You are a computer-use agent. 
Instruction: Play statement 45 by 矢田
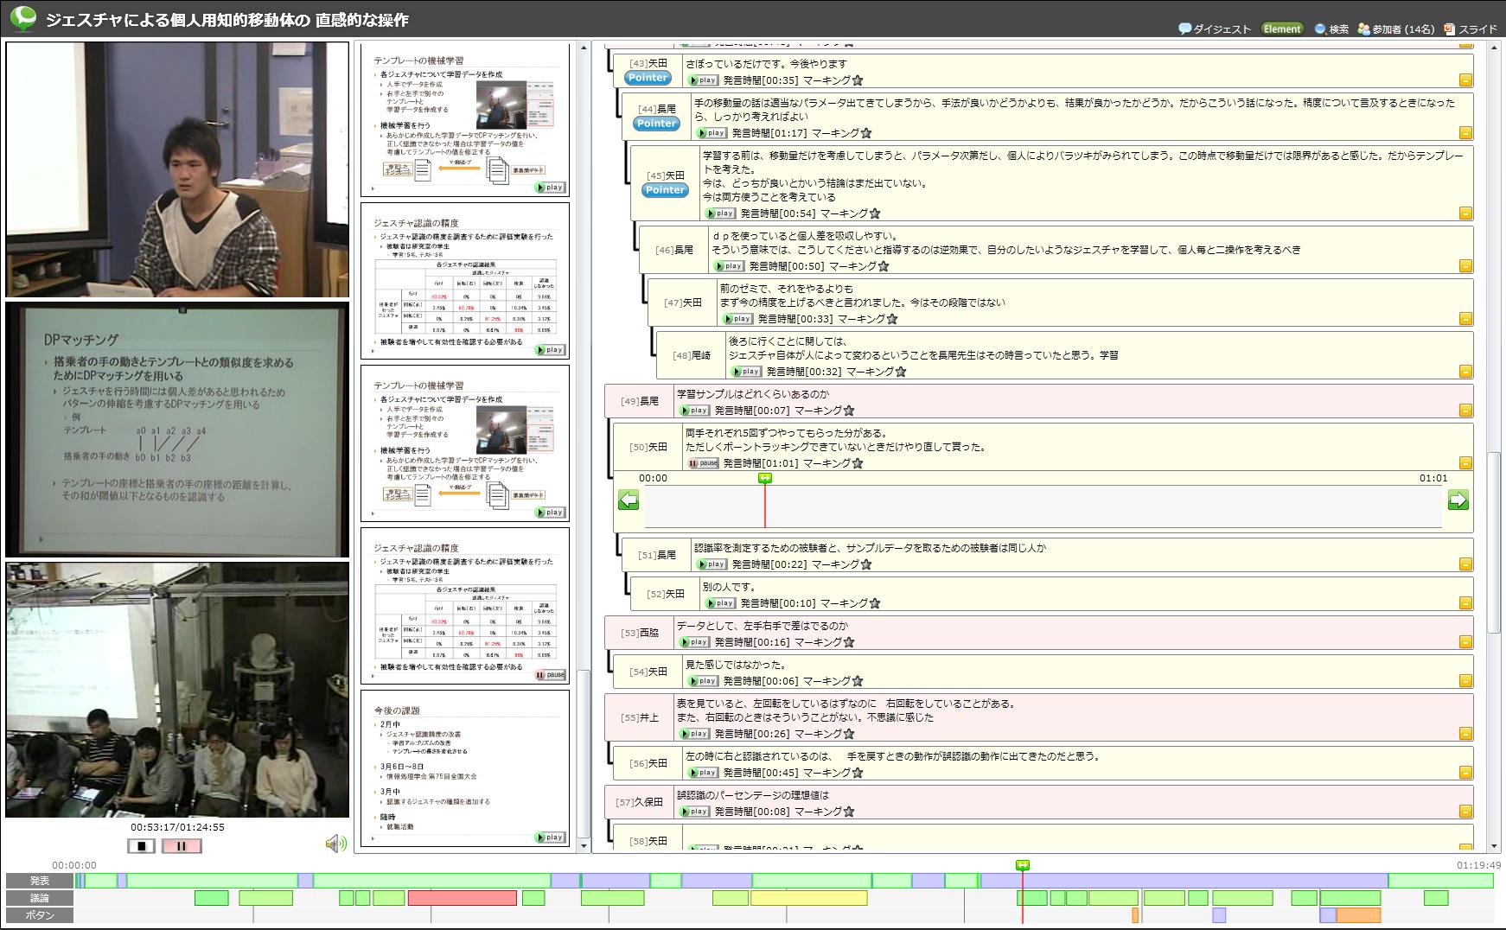[720, 213]
